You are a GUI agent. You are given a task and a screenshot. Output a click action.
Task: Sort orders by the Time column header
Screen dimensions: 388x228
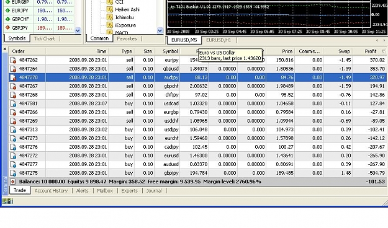(x=77, y=51)
